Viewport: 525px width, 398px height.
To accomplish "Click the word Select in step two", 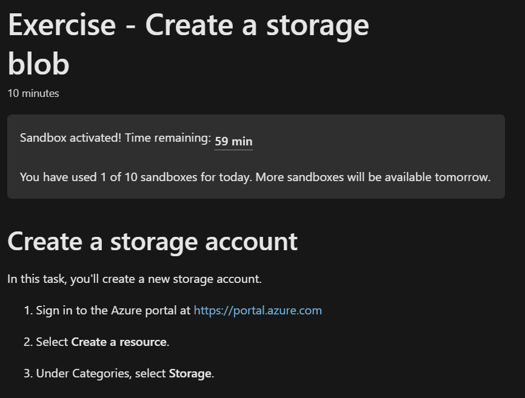I will click(x=52, y=342).
